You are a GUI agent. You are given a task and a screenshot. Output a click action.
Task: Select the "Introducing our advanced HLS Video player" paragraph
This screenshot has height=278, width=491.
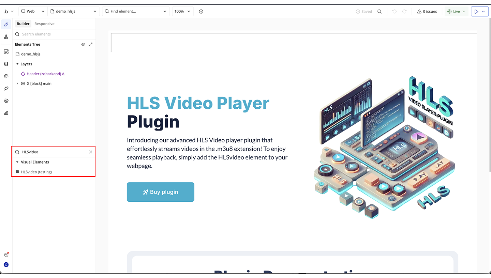[208, 153]
